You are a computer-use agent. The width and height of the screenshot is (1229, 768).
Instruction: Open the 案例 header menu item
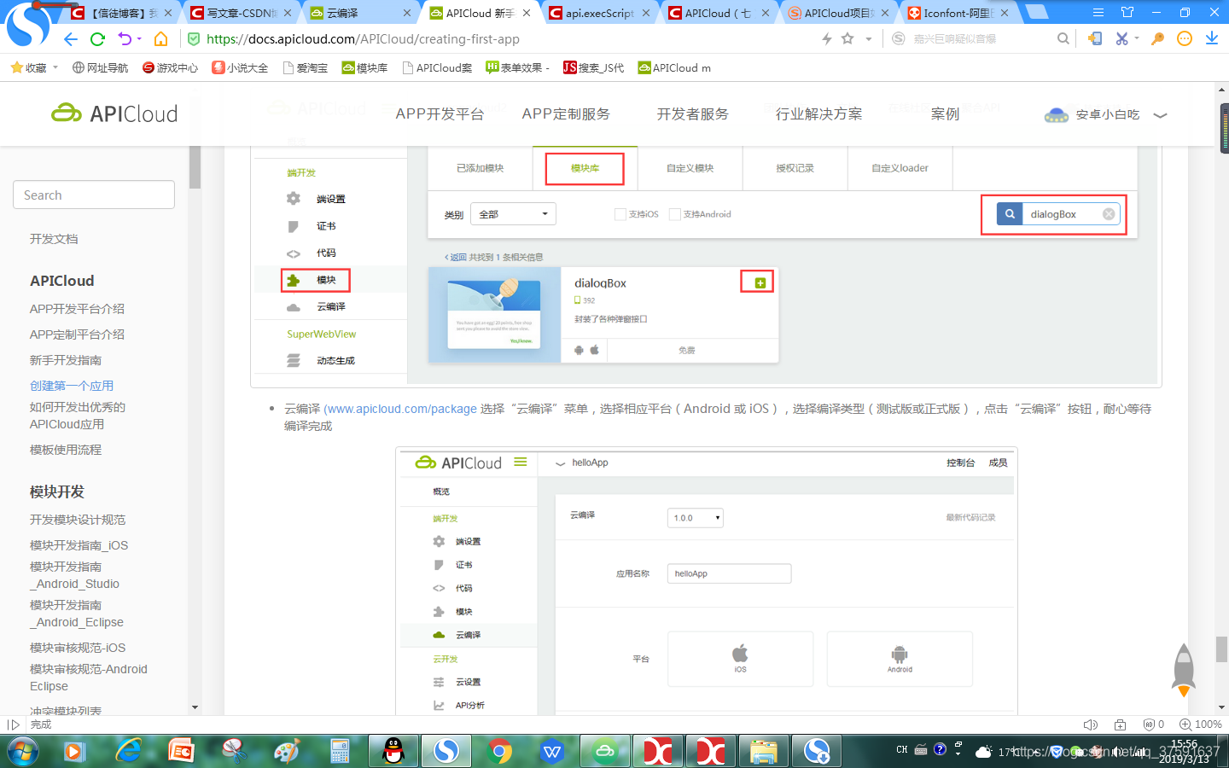click(945, 114)
